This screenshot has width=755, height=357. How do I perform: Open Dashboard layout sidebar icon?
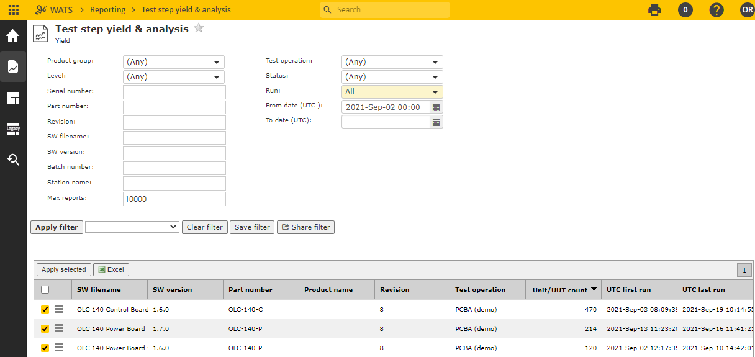pyautogui.click(x=13, y=97)
